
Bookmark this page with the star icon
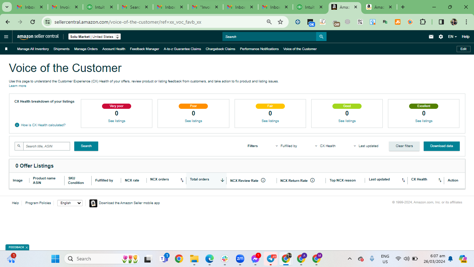click(x=280, y=22)
